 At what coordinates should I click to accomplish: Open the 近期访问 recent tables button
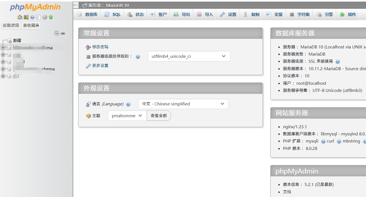coord(11,25)
